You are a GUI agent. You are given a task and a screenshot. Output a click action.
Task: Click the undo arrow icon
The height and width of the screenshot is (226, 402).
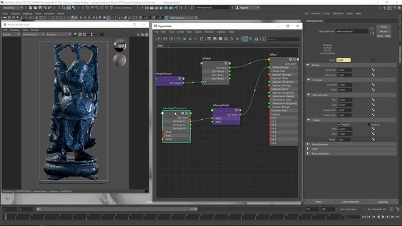tap(45, 8)
